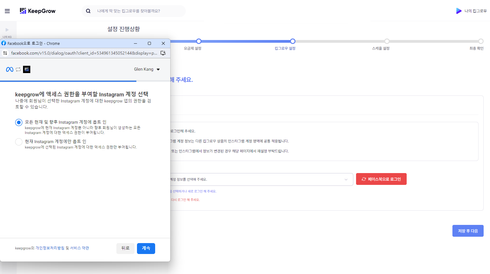Click the search magnifier icon
The width and height of the screenshot is (490, 274).
coord(88,11)
